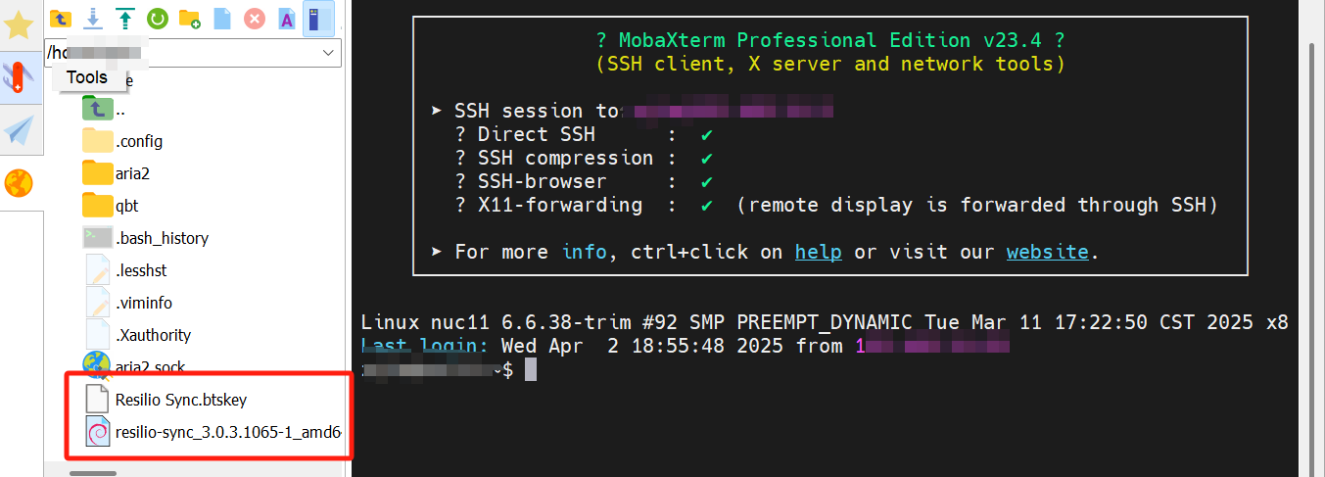Click the download selected files icon
Screen dimensions: 1325x477
(x=93, y=18)
